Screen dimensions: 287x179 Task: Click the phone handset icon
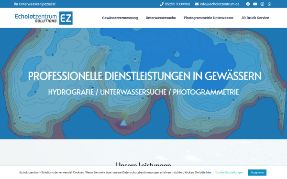pos(162,4)
